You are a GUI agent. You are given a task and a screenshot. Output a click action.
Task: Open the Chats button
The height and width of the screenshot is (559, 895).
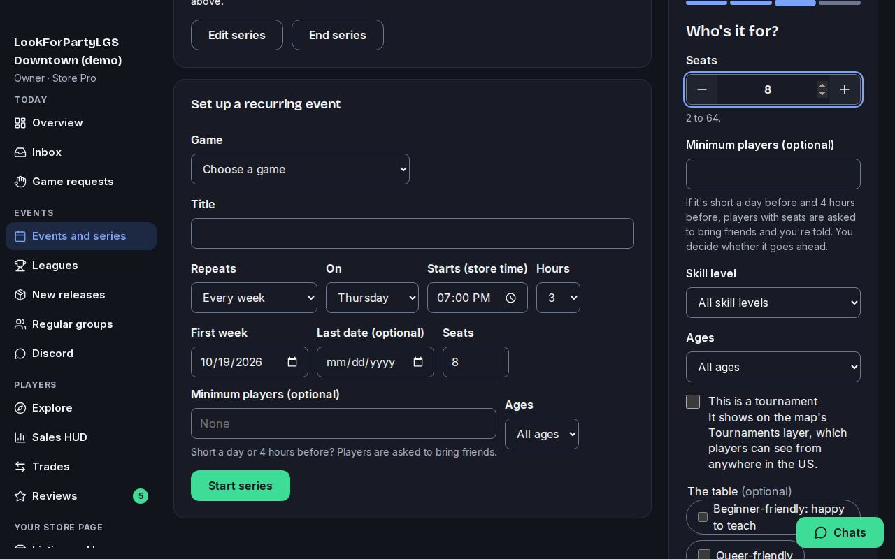point(840,532)
